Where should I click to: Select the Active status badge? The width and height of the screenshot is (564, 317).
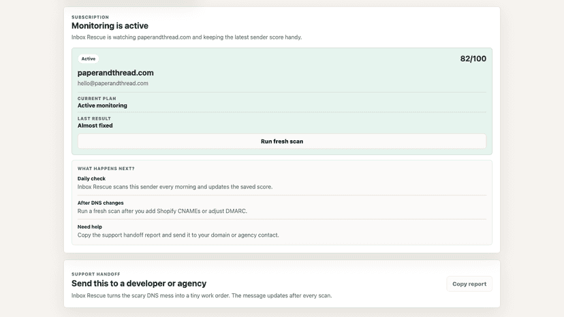[x=88, y=59]
